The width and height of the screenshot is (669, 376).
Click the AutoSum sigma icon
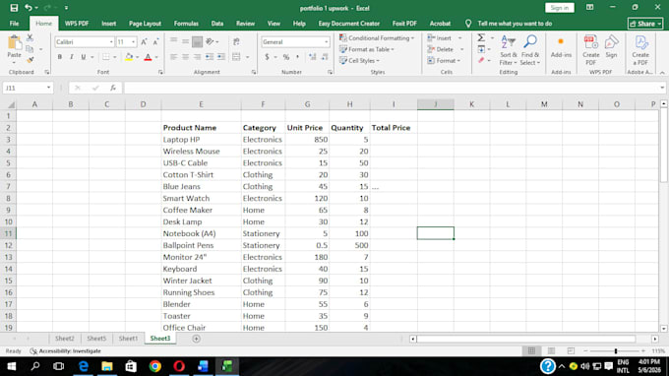tap(481, 38)
